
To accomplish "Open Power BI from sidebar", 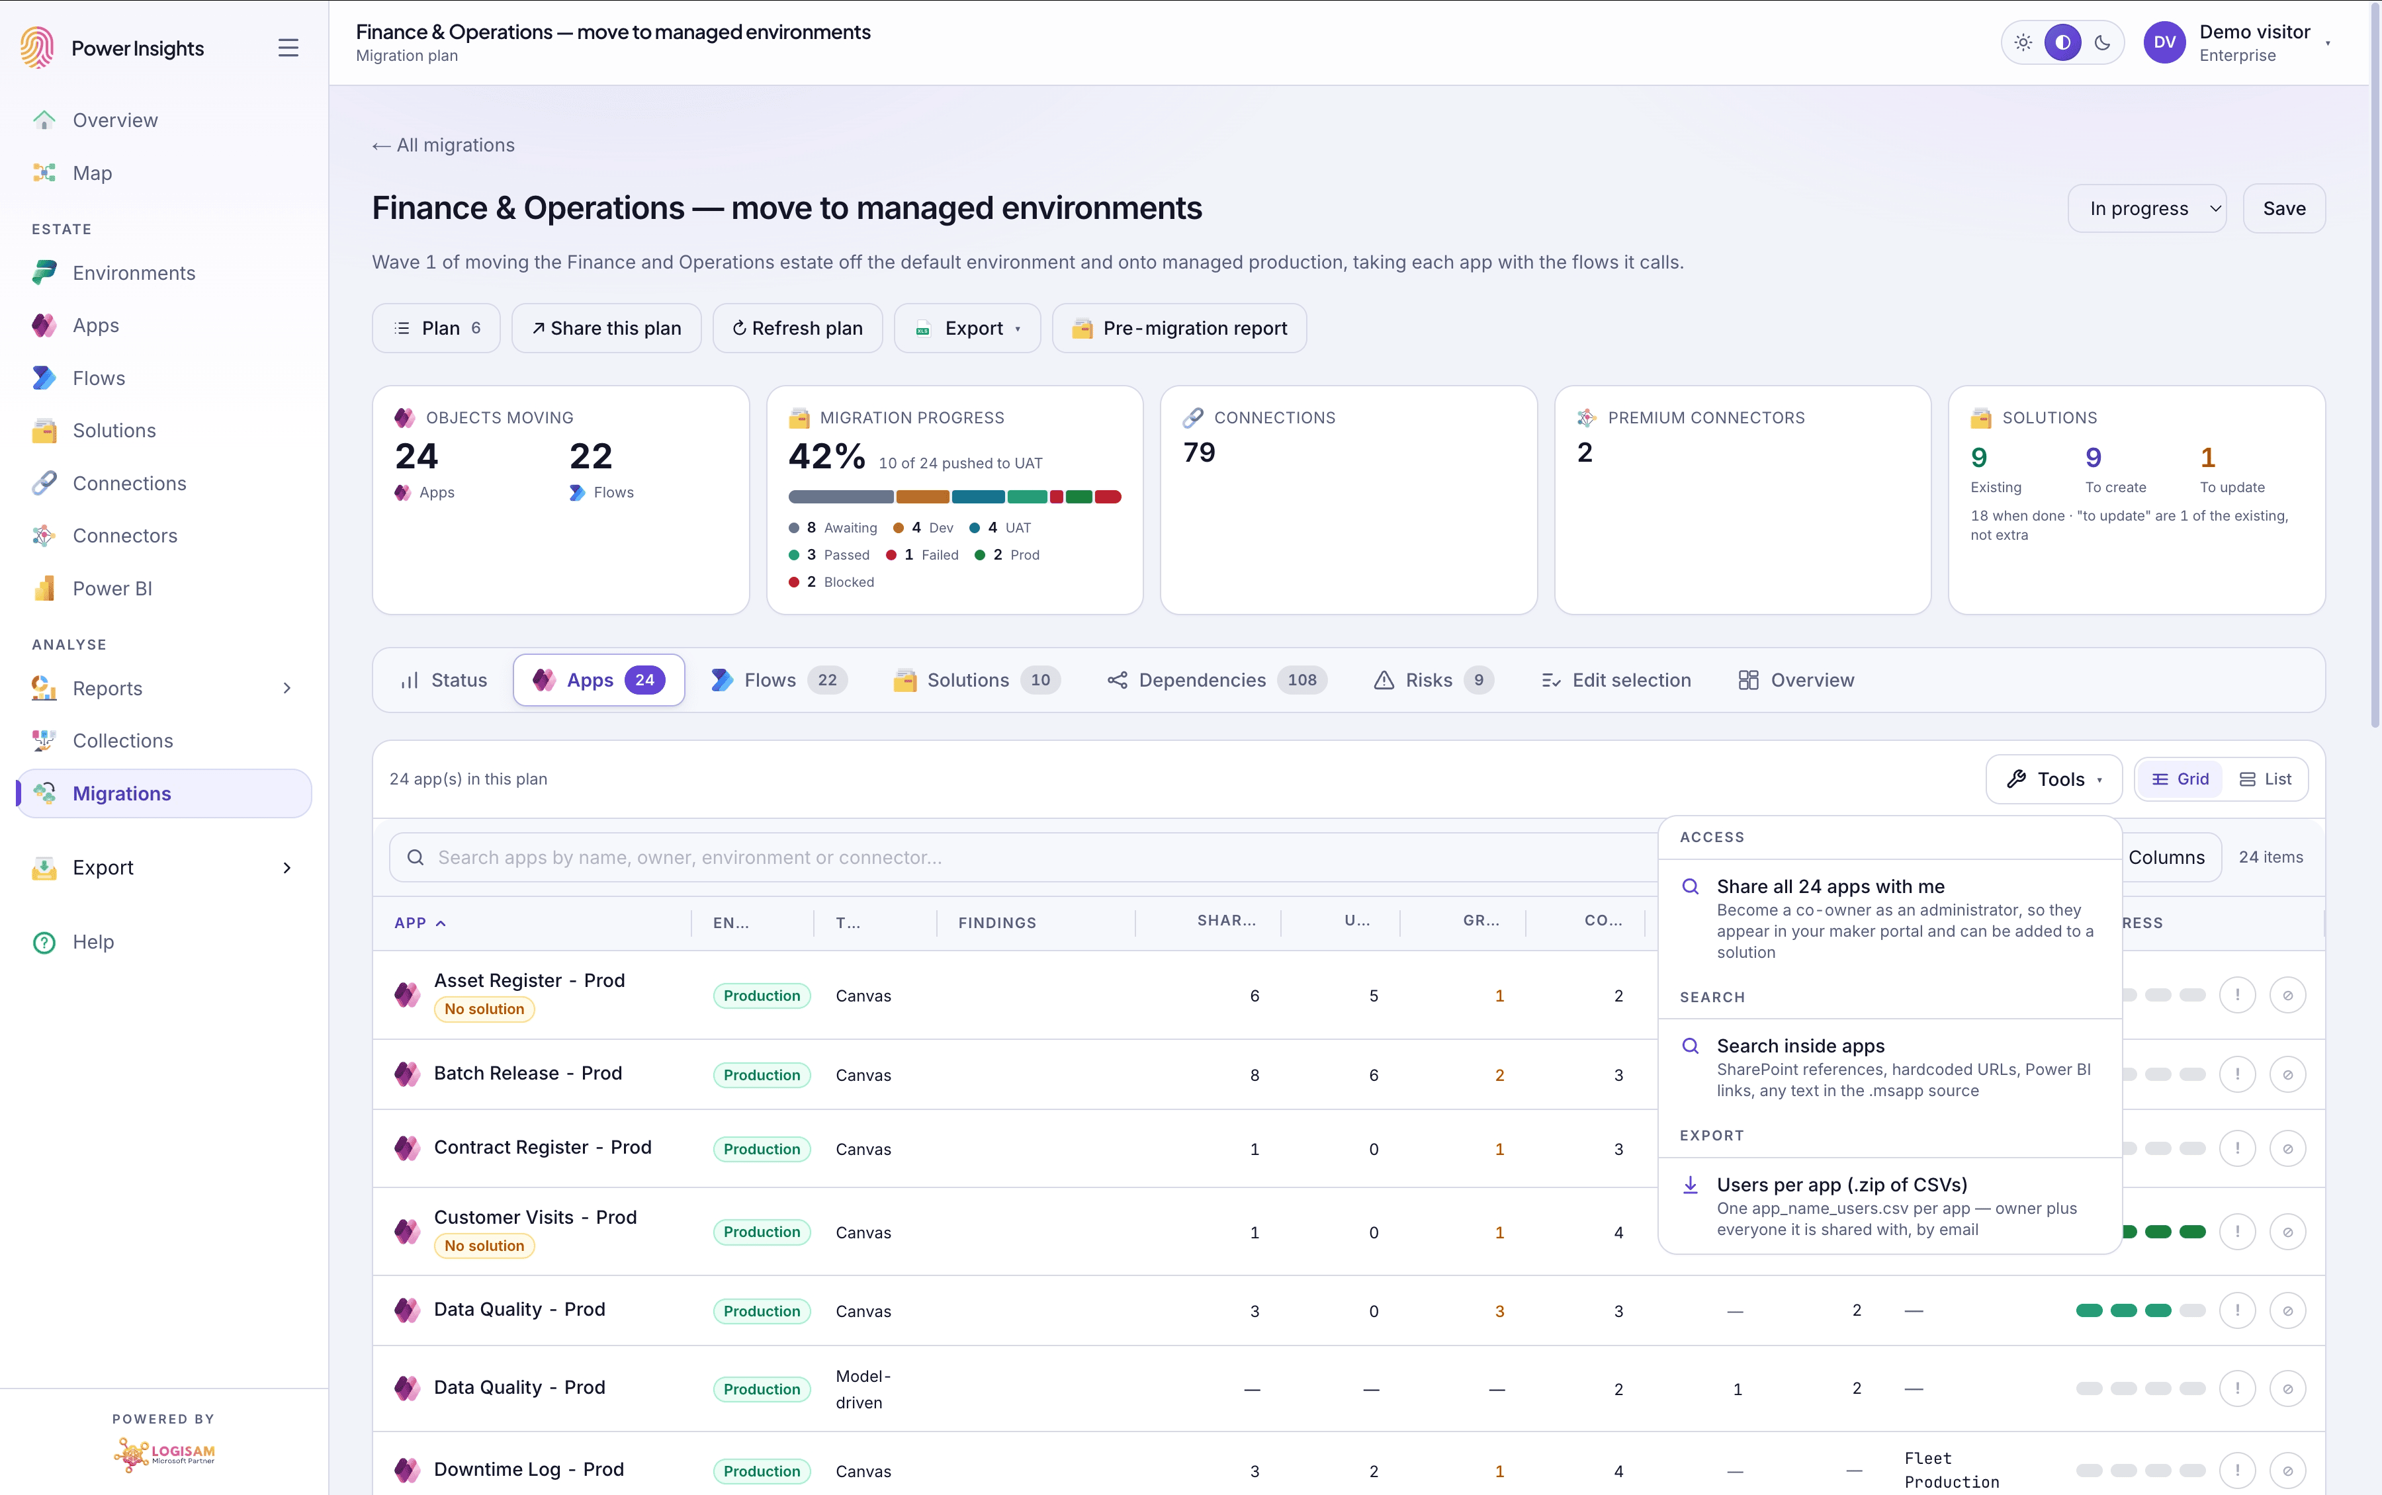I will click(x=164, y=588).
